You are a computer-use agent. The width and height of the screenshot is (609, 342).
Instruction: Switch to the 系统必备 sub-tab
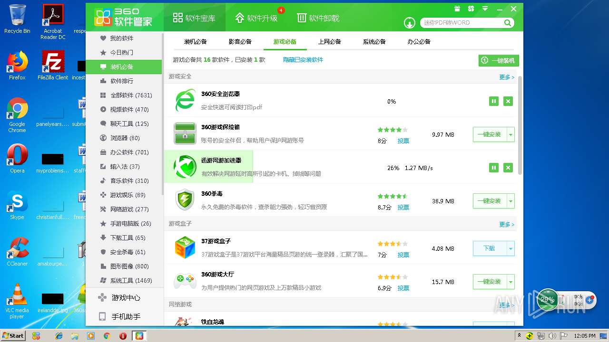tap(374, 42)
